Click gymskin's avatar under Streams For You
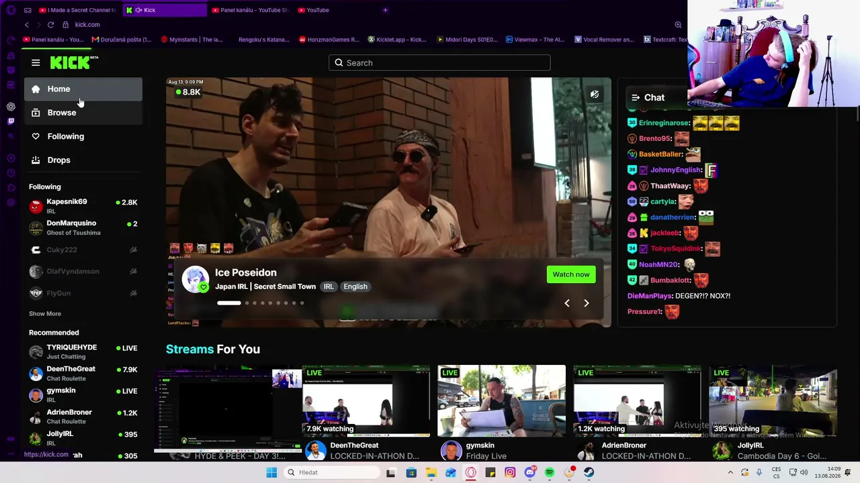The image size is (860, 483). point(451,451)
